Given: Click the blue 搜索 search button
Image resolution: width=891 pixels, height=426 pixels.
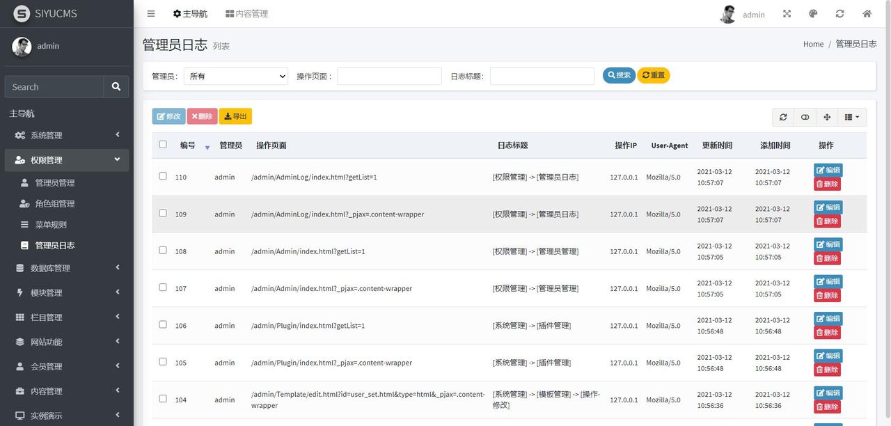Looking at the screenshot, I should pos(619,76).
